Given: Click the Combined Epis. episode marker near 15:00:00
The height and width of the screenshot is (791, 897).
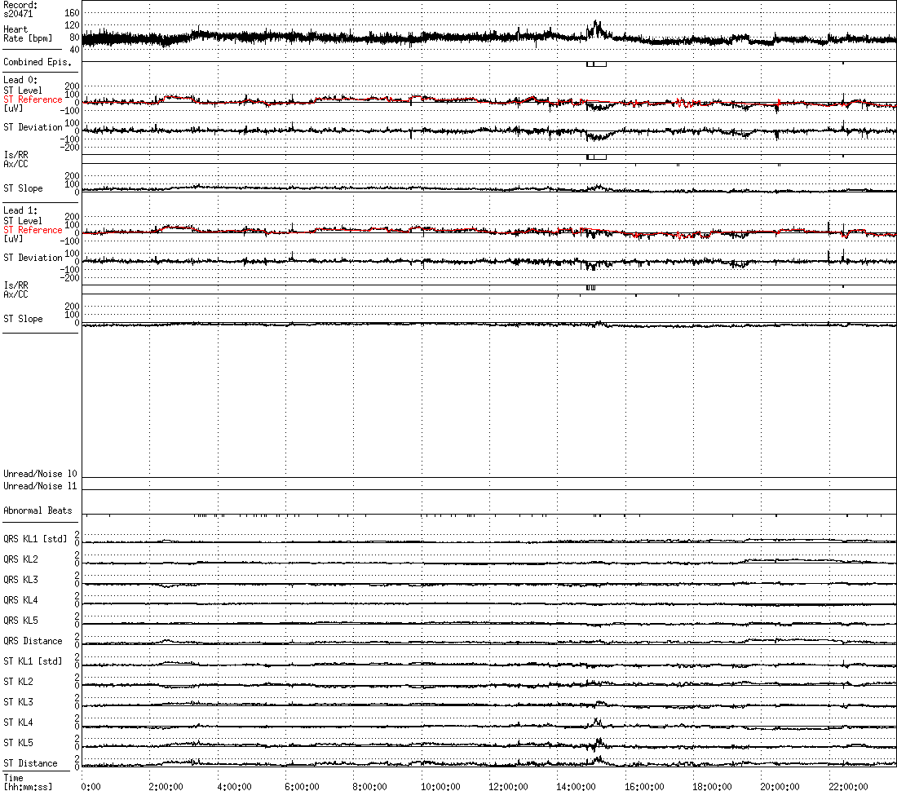Looking at the screenshot, I should tap(596, 64).
